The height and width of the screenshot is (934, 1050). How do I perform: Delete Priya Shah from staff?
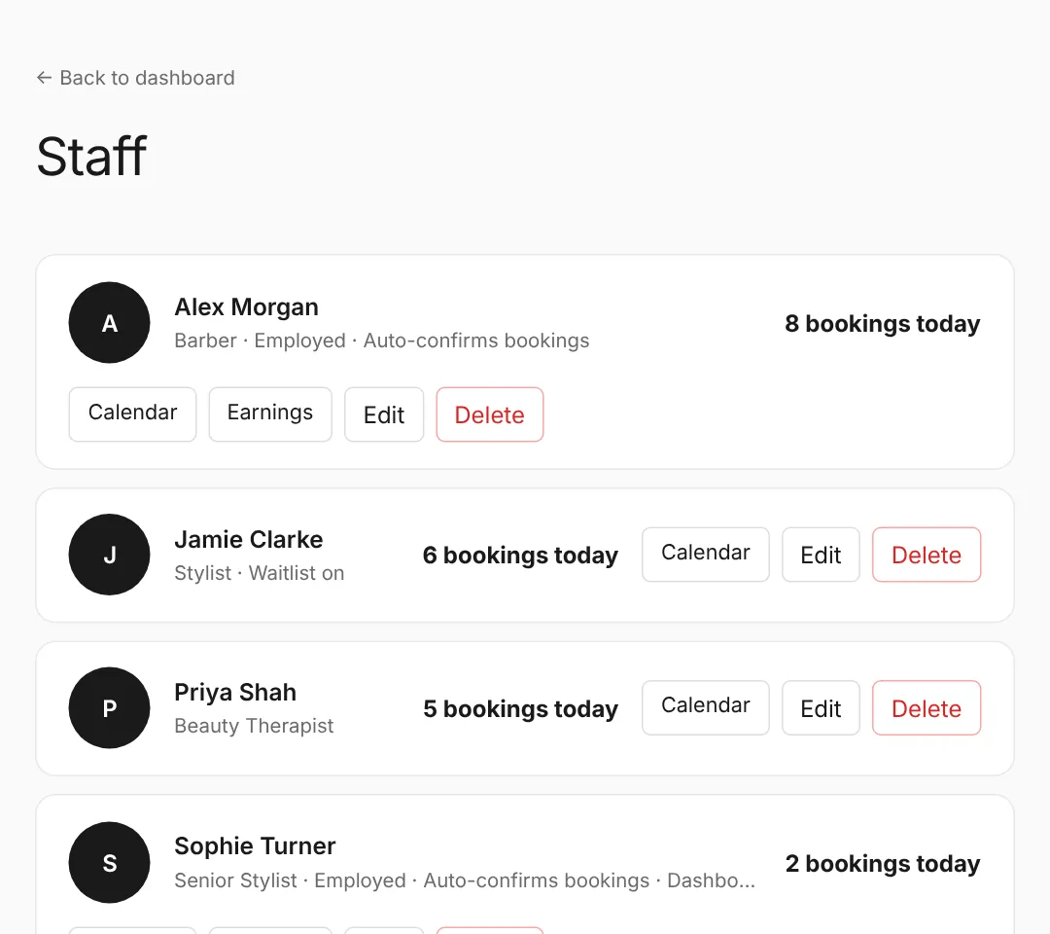927,707
